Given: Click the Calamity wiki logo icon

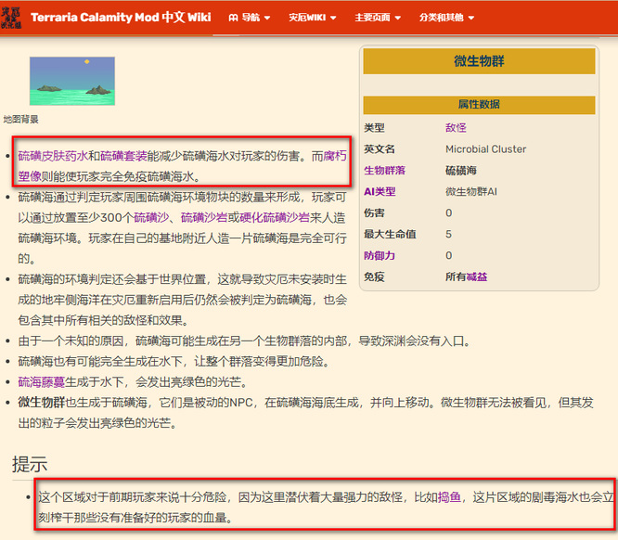Looking at the screenshot, I should [x=11, y=18].
